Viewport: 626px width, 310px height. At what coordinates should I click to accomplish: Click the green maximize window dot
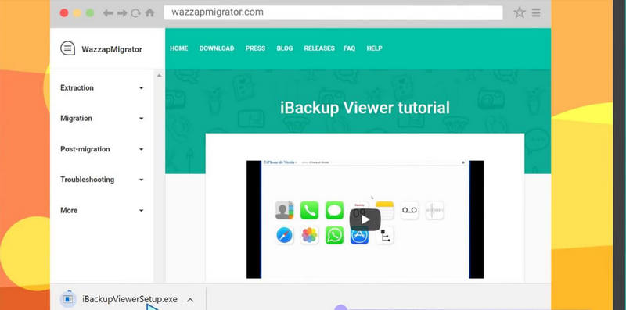[x=90, y=13]
